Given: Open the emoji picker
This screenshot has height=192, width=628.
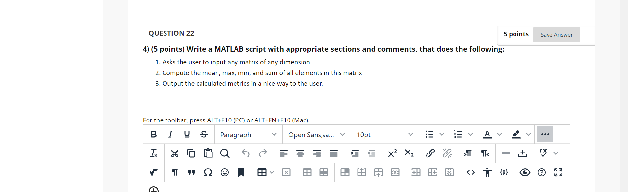Looking at the screenshot, I should 225,172.
